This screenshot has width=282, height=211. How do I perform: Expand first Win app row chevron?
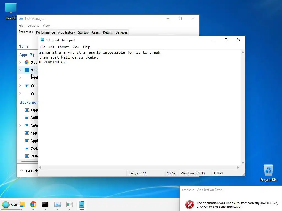pos(20,86)
